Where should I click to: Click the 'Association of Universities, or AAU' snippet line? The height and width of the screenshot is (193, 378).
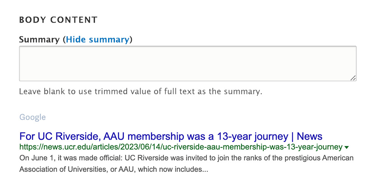[x=113, y=169]
